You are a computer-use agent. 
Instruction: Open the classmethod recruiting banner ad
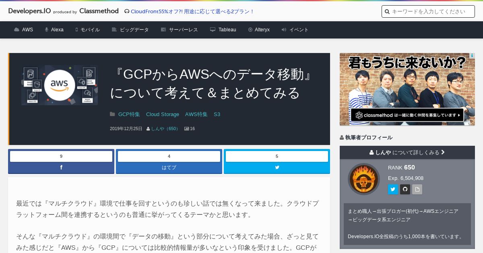pyautogui.click(x=407, y=89)
